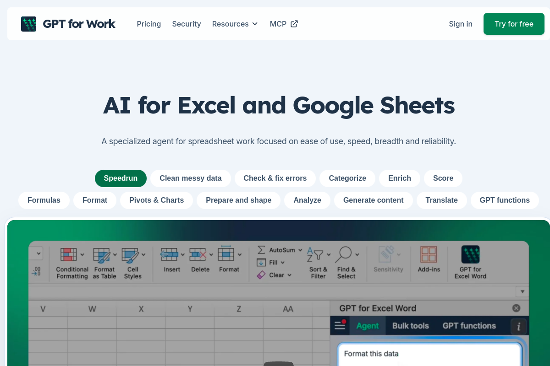Screen dimensions: 550x366
Task: Select column header AA
Action: point(288,309)
